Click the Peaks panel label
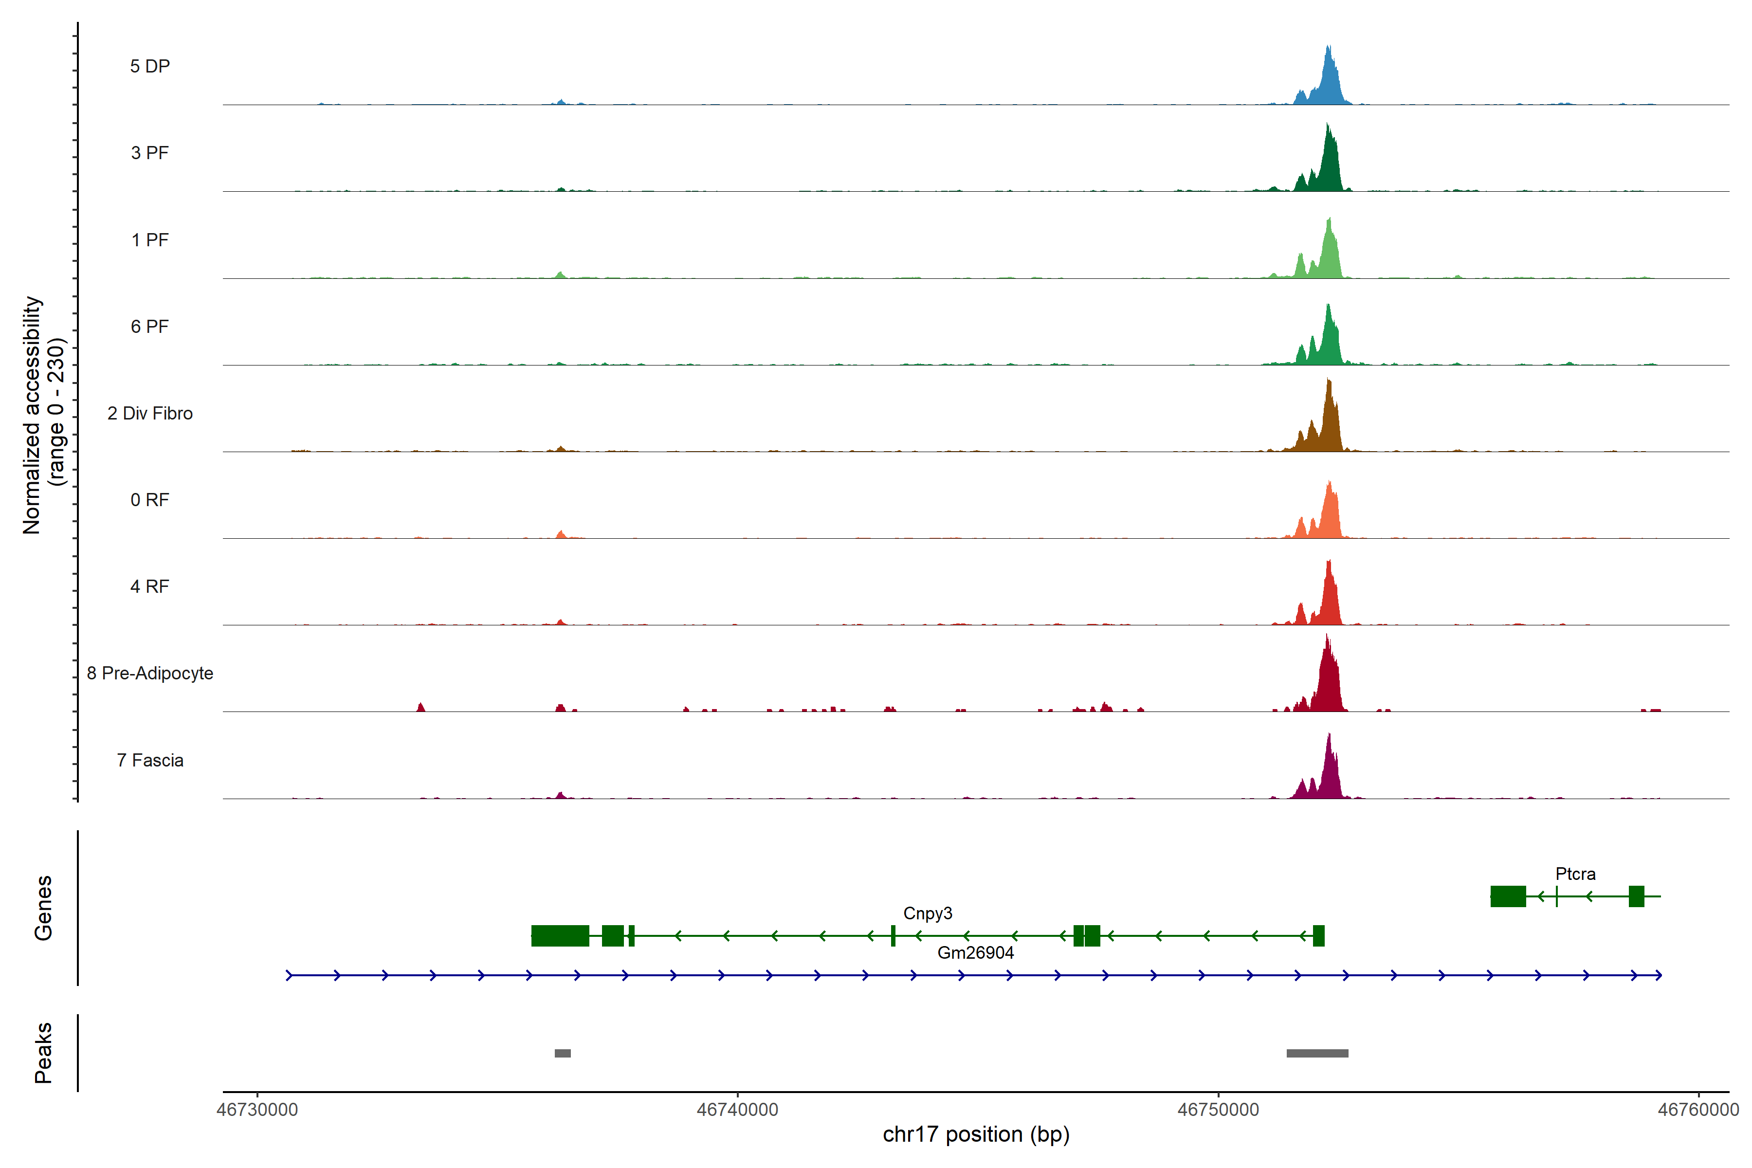Viewport: 1752px width, 1168px height. (x=43, y=1052)
